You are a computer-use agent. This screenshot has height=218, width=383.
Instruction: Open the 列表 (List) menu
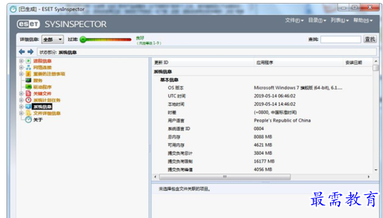[x=339, y=20]
